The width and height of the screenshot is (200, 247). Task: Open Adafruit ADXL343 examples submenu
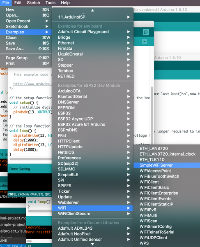[92, 228]
